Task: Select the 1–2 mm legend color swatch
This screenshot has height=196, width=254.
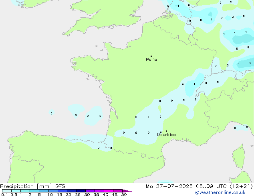Action: click(25, 191)
